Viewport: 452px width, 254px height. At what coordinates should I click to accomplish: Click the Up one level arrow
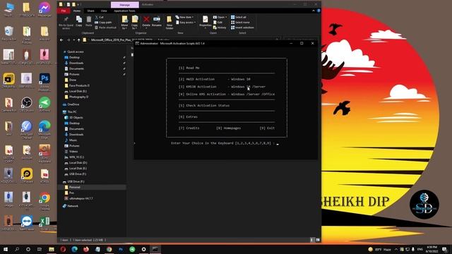pos(78,40)
